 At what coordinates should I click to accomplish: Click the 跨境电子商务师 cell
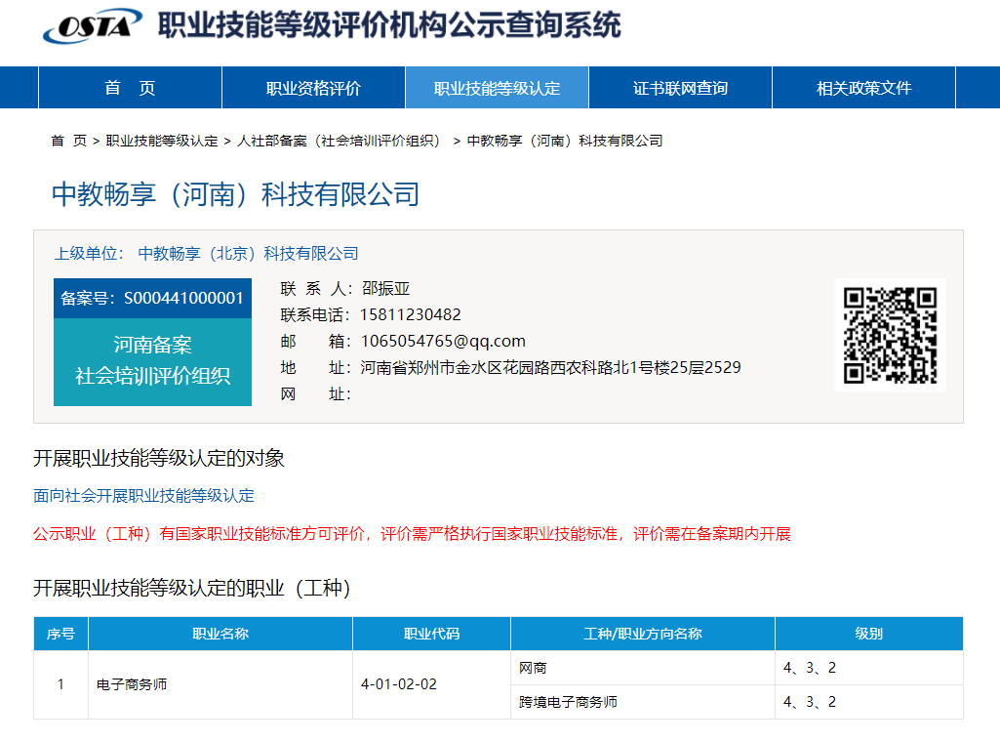643,702
